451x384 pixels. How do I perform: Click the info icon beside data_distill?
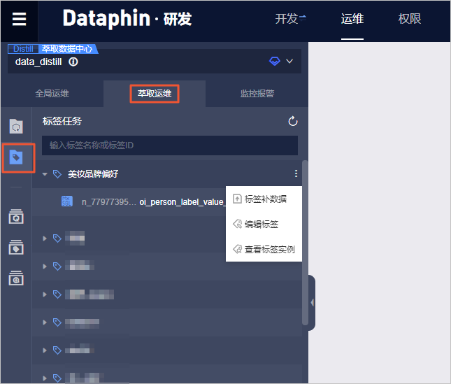[73, 62]
